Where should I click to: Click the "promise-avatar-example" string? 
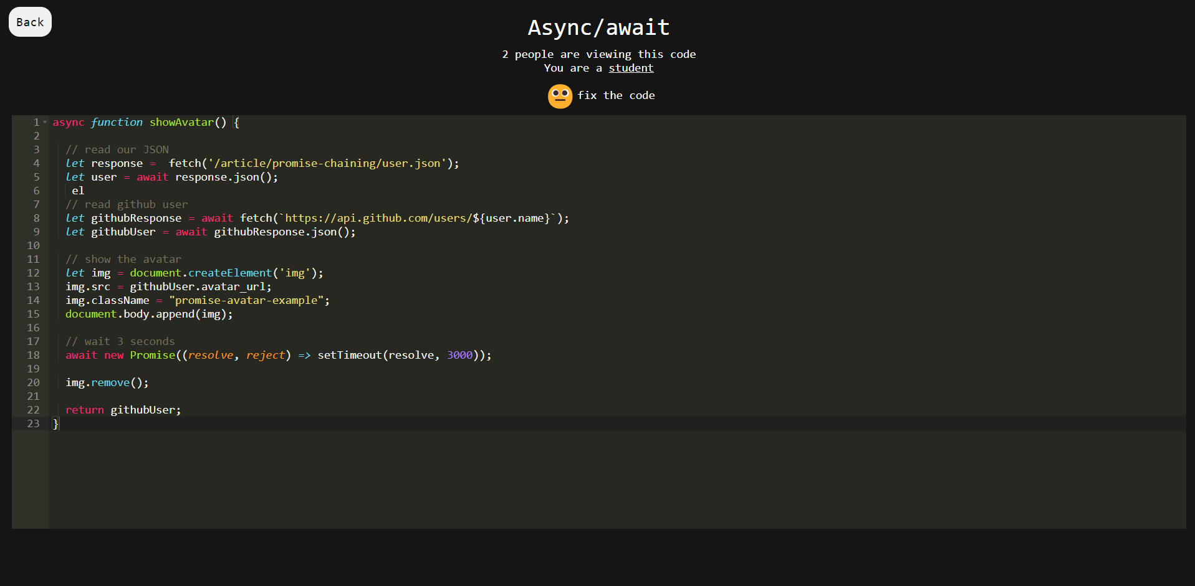(x=246, y=300)
